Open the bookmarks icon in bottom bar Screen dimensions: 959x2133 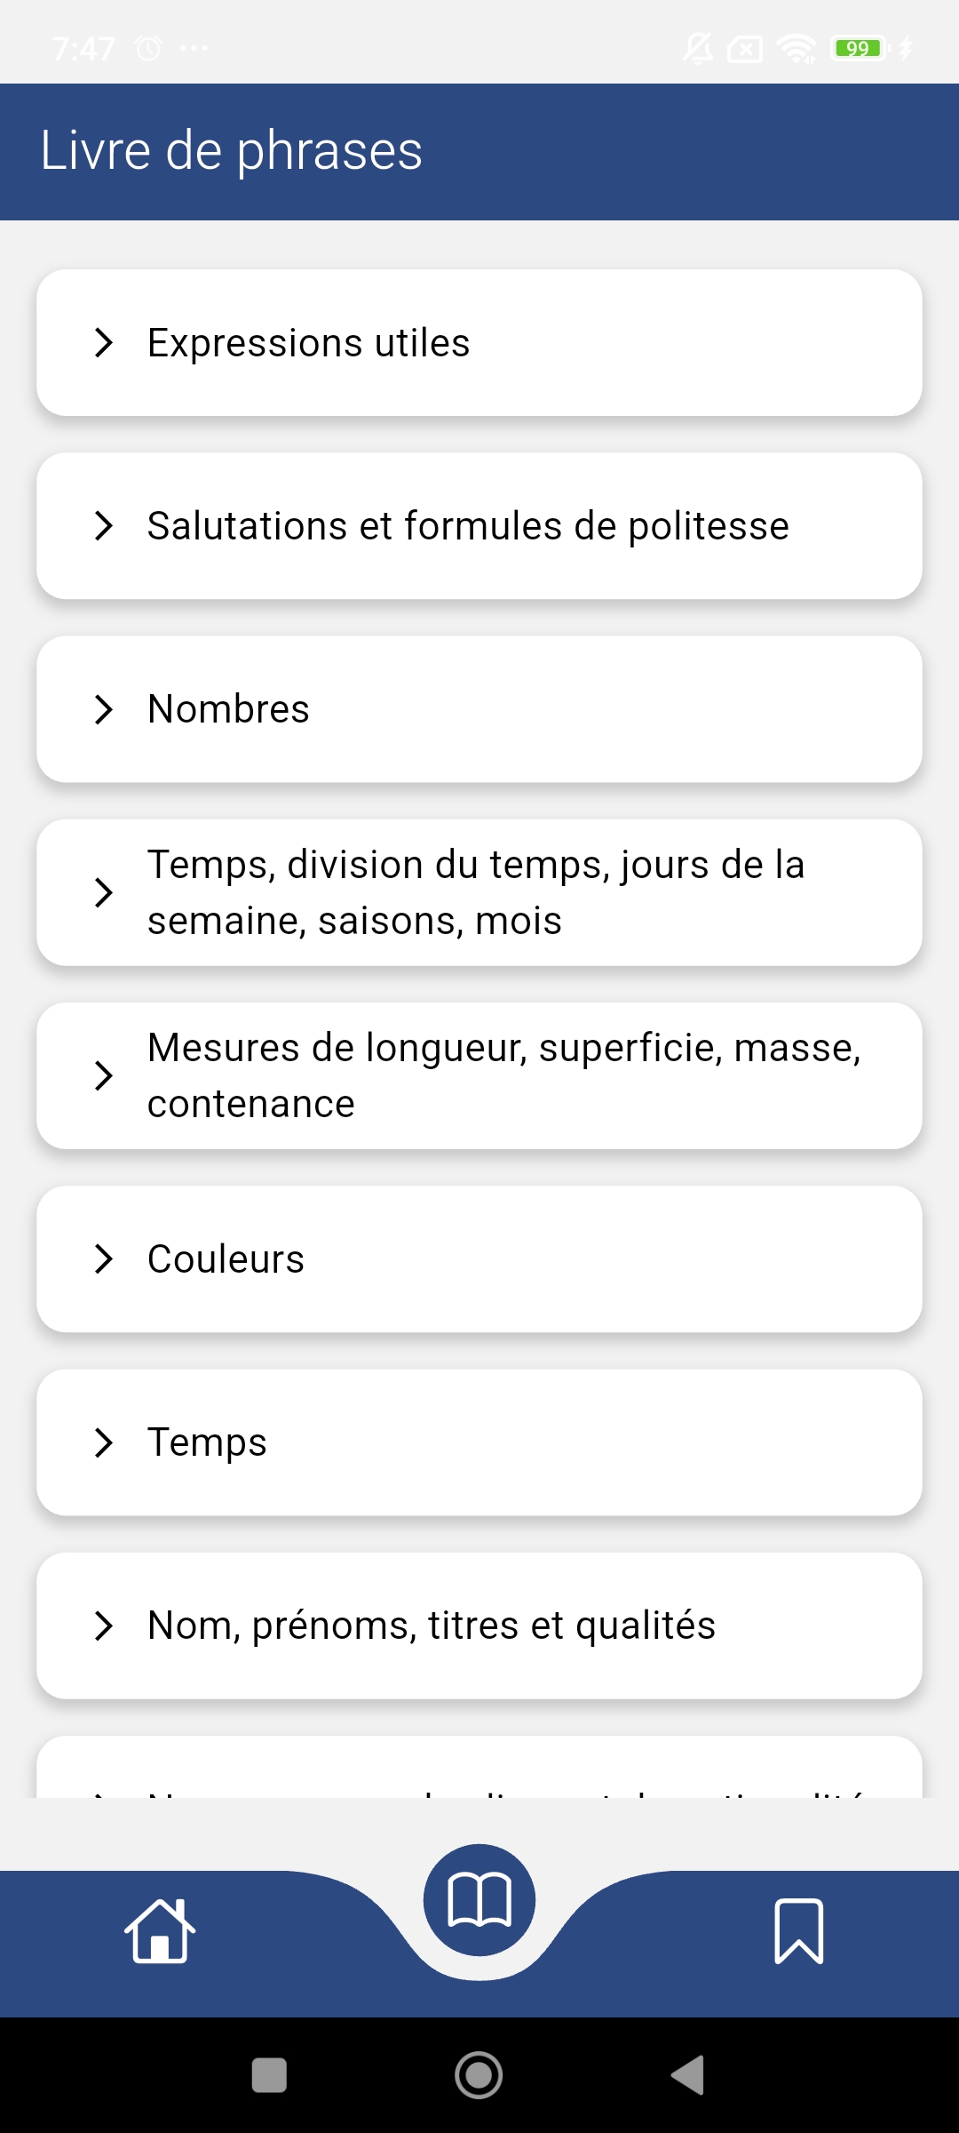[799, 1930]
